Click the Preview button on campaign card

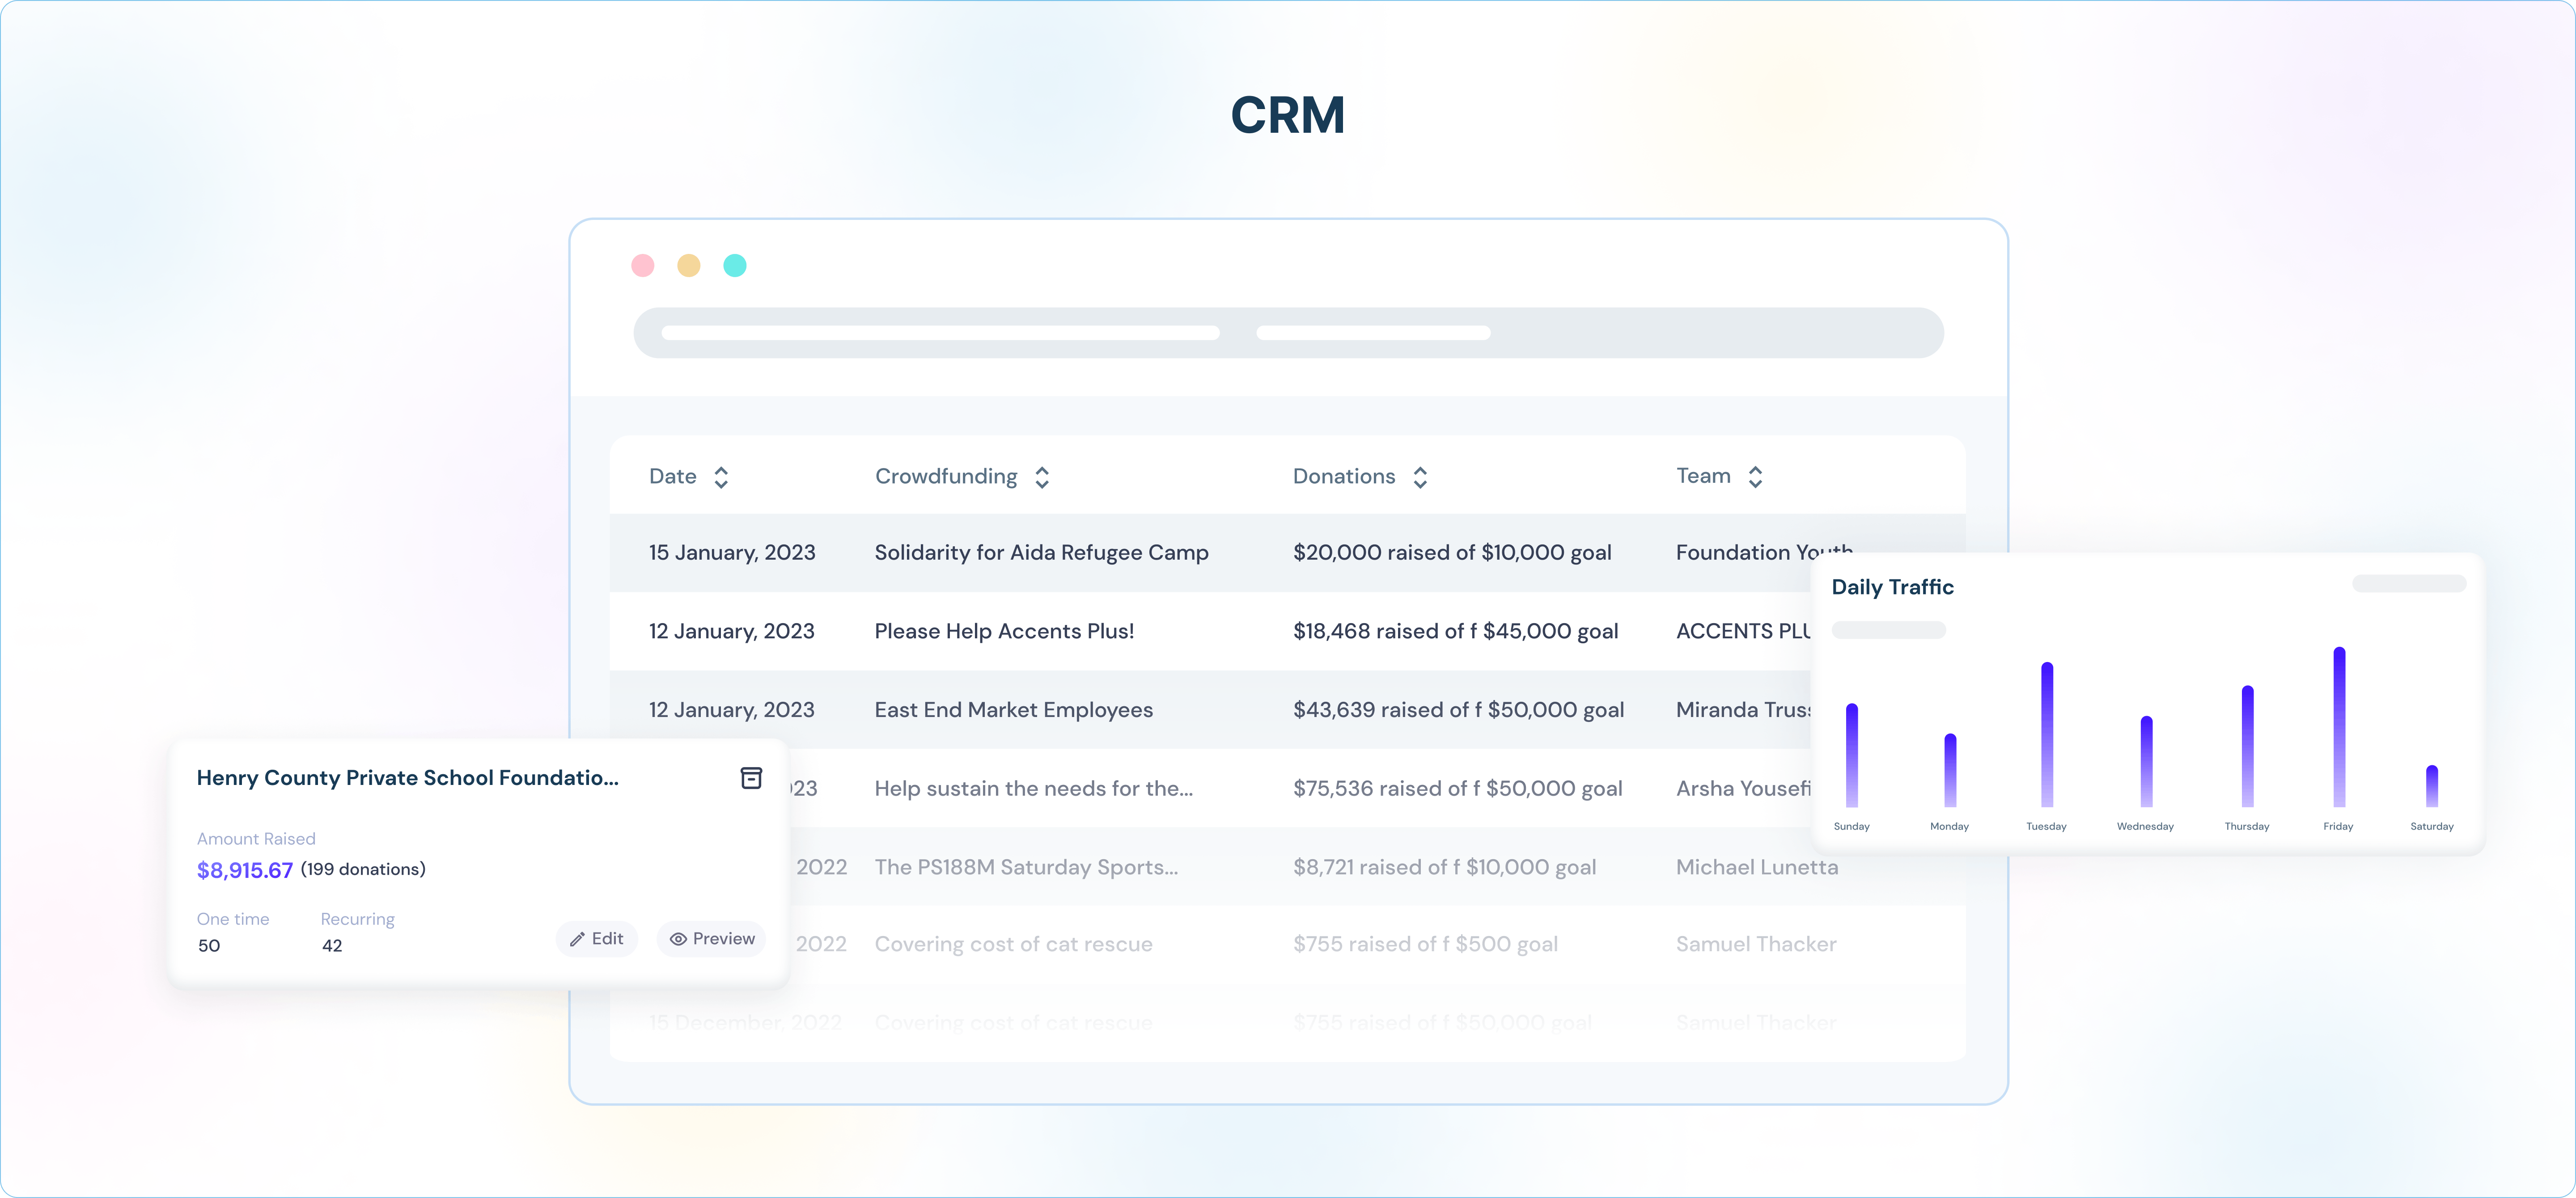point(712,939)
